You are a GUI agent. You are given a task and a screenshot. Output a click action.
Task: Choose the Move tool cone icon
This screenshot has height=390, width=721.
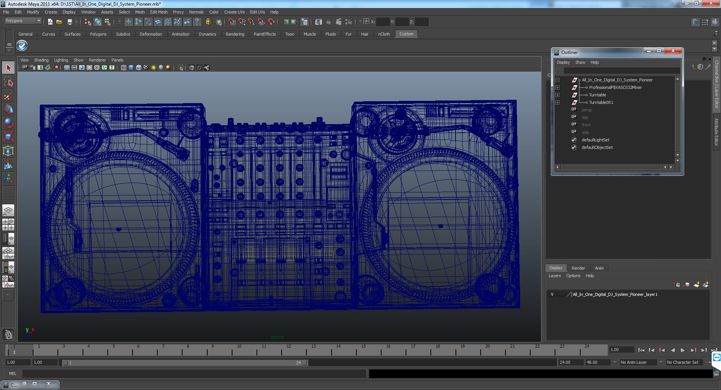(x=8, y=109)
